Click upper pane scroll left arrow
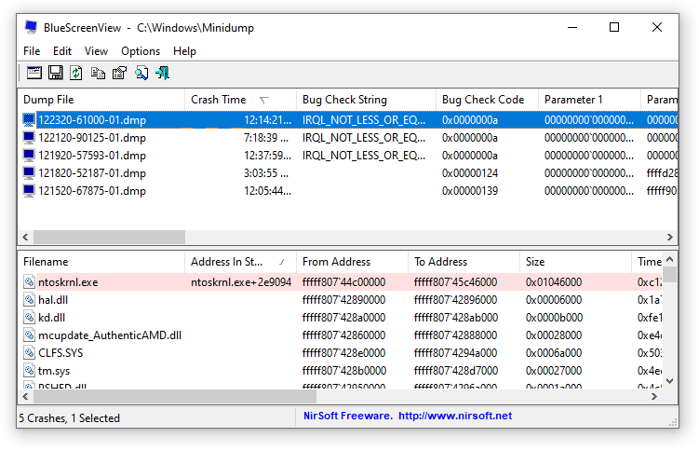 (25, 237)
